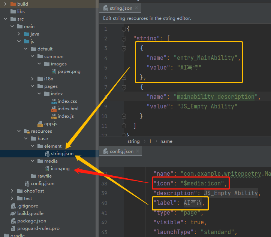271x237 pixels.
Task: Click the js source folder icon
Action: [x=27, y=41]
